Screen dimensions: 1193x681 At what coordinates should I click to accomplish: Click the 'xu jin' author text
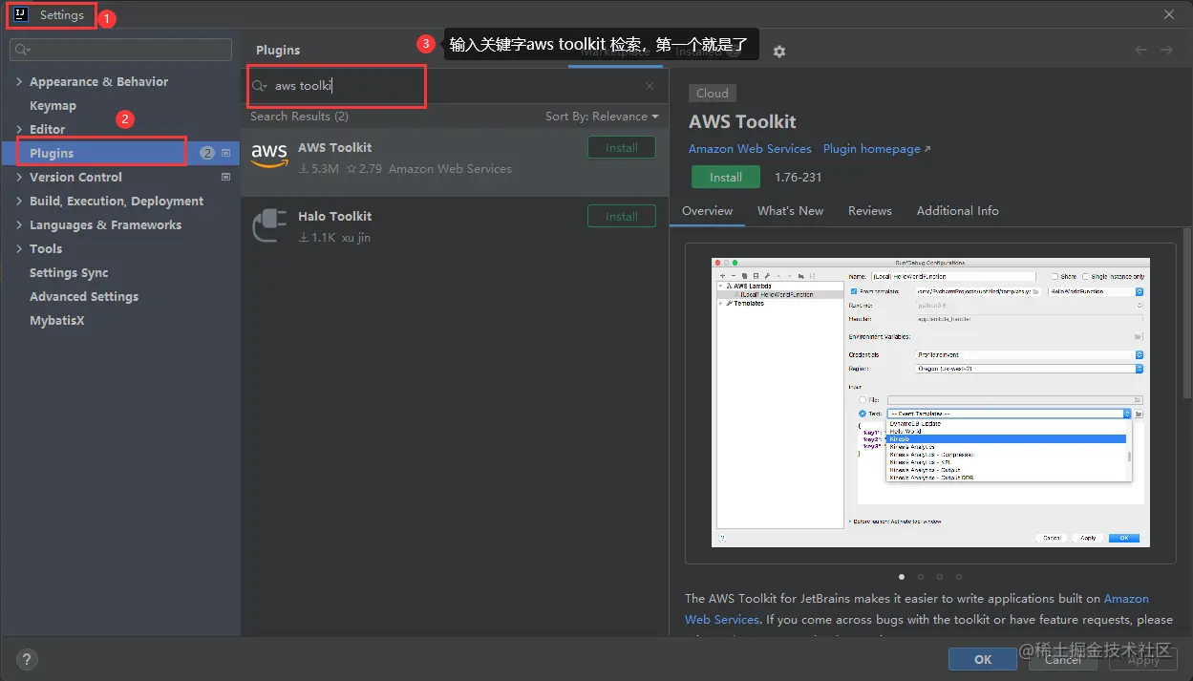[356, 238]
